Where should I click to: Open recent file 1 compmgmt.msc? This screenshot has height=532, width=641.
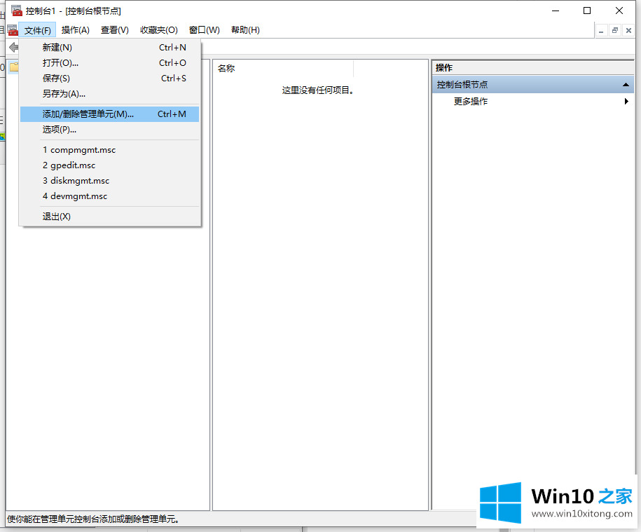[x=109, y=150]
